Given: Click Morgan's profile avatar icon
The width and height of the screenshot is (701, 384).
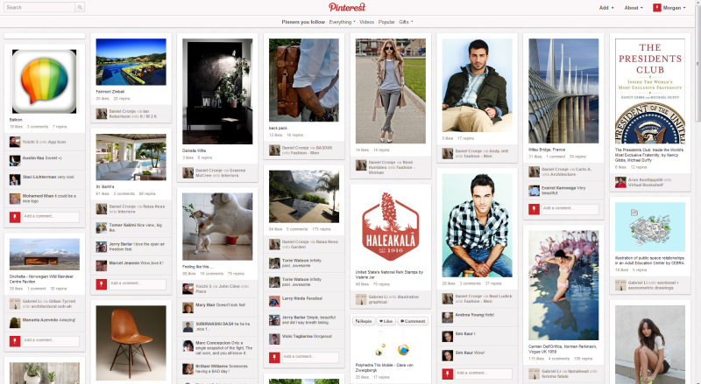Looking at the screenshot, I should point(656,8).
